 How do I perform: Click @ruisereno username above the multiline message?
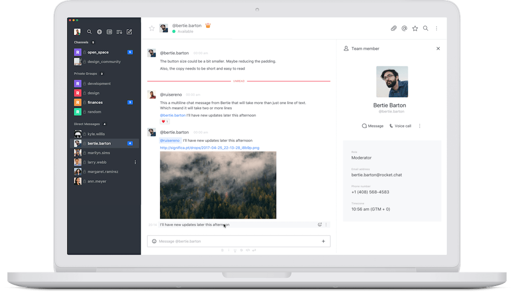(x=171, y=95)
